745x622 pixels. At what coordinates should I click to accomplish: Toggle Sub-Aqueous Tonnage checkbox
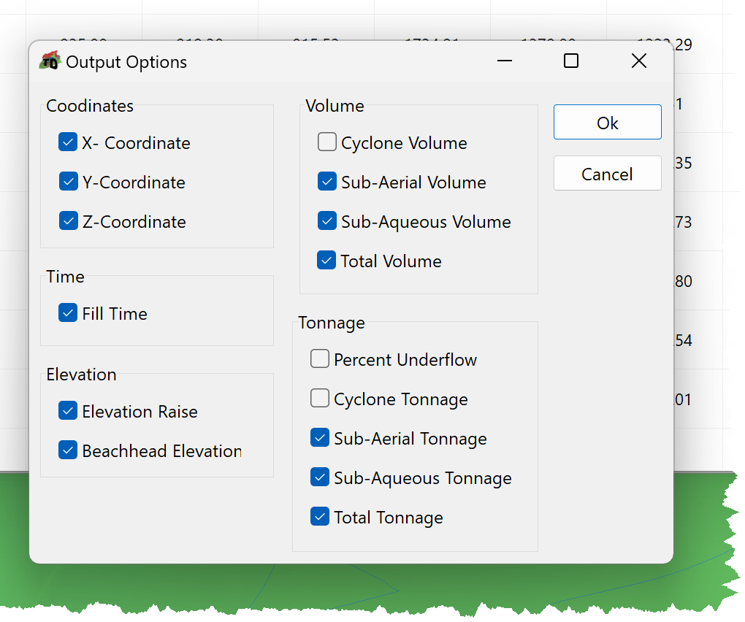click(320, 477)
